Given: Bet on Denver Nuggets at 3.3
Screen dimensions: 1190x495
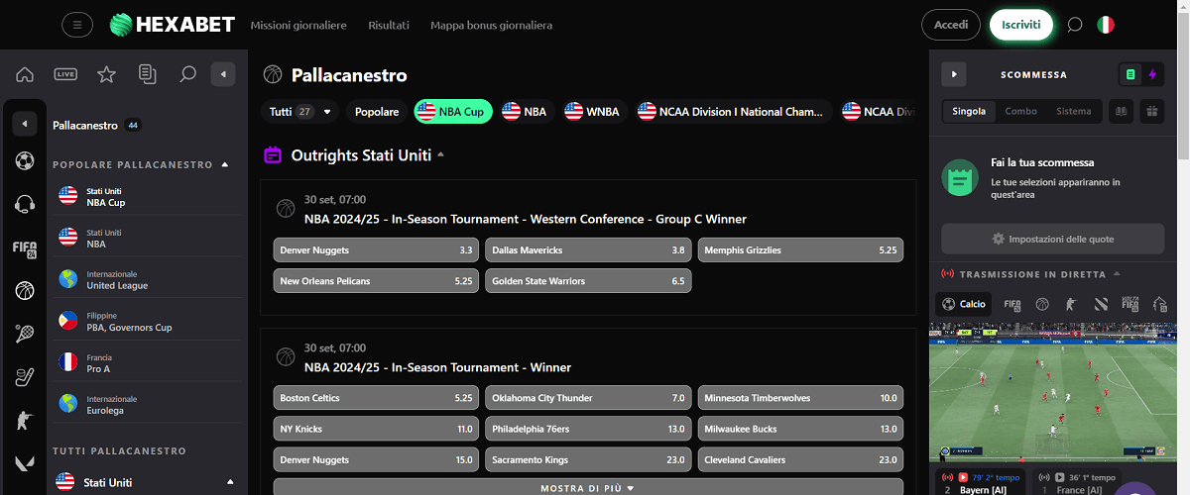Looking at the screenshot, I should [376, 250].
